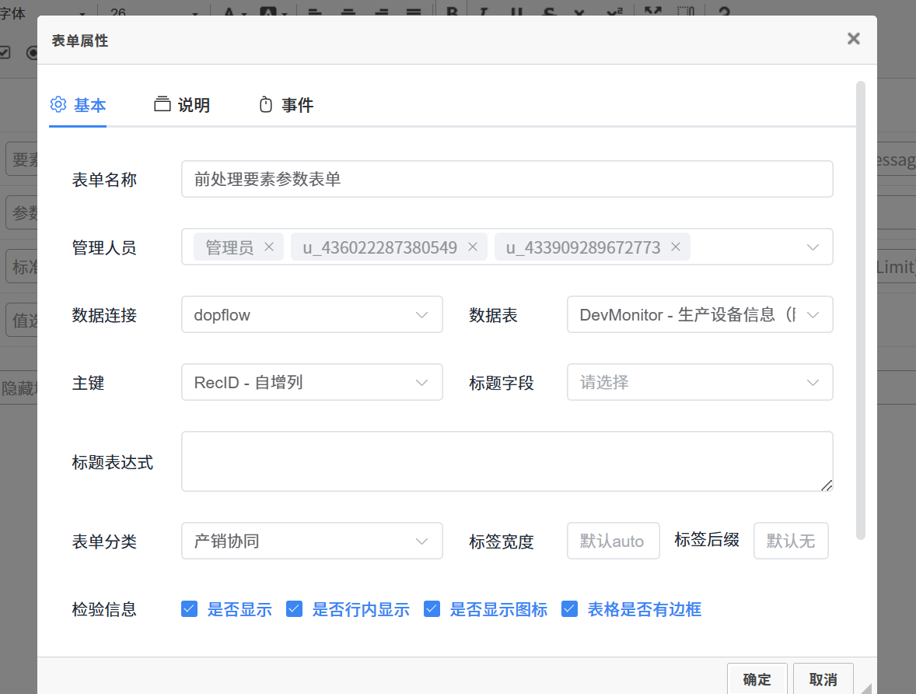Disable the 是否显示图标 option
Screen dimensions: 916x694
tap(432, 608)
